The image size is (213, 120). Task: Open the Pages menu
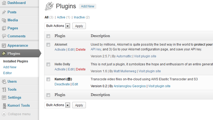[x=13, y=28]
